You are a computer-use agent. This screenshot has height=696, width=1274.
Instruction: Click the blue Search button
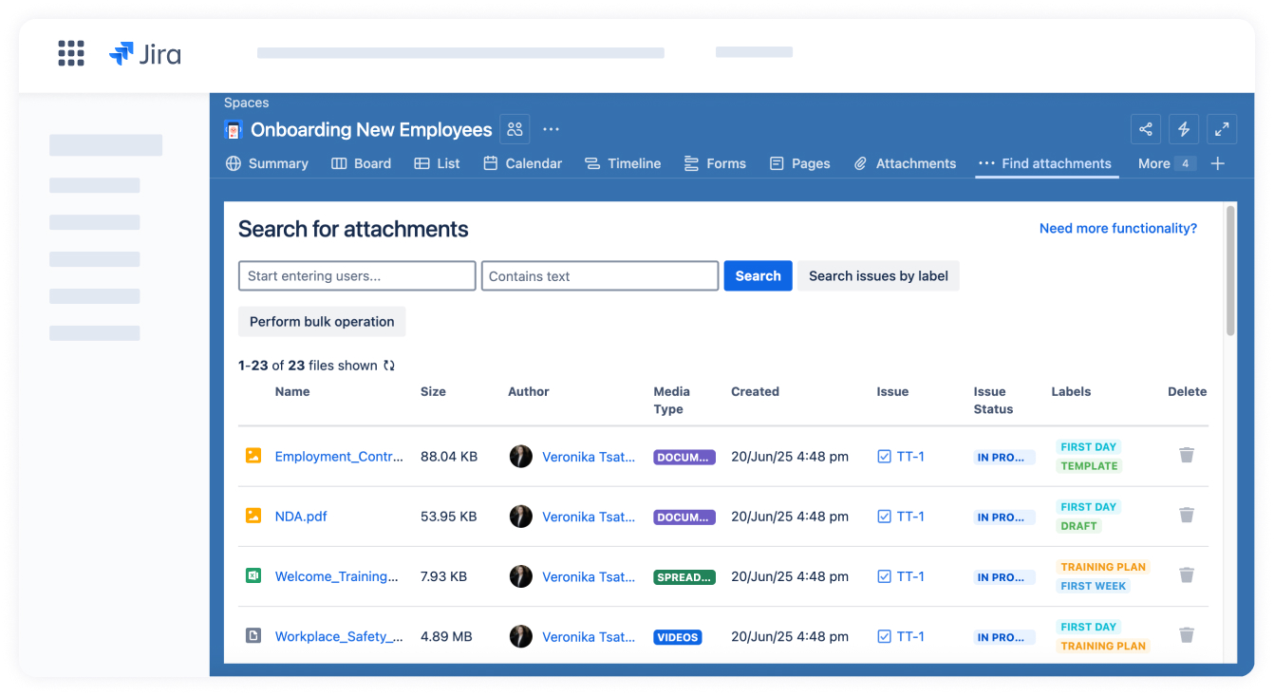click(758, 276)
